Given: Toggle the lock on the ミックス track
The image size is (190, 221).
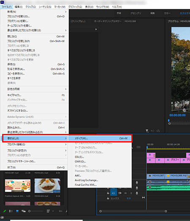Looking at the screenshot, I should pyautogui.click(x=108, y=198).
